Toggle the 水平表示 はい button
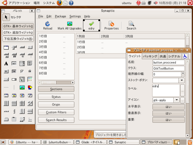The image size is (193, 145). [x=169, y=107]
